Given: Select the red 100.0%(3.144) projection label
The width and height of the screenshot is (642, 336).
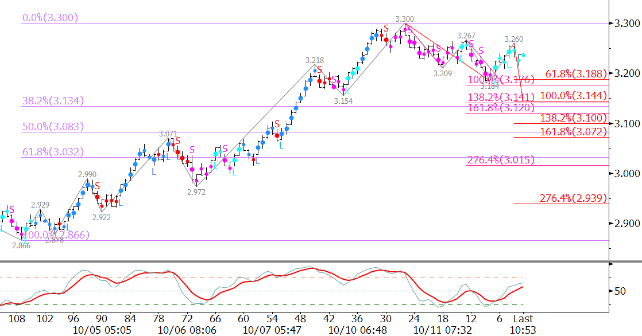Looking at the screenshot, I should pos(574,95).
